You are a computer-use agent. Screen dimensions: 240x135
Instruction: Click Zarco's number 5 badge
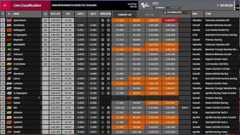9,79
